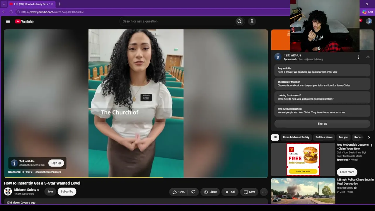Open the McDonald's free coupon ad thumbnail
375x211 pixels.
click(303, 159)
